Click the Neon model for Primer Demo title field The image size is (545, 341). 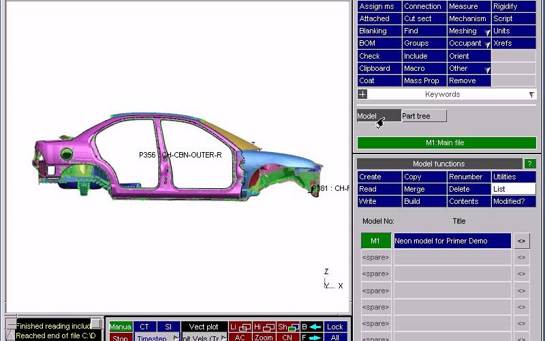click(452, 241)
